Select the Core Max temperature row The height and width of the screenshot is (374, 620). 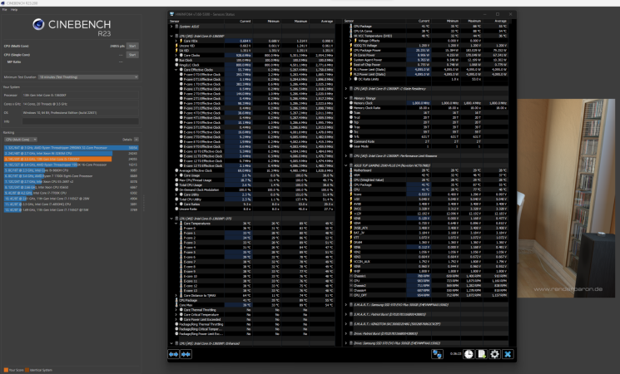pyautogui.click(x=253, y=305)
